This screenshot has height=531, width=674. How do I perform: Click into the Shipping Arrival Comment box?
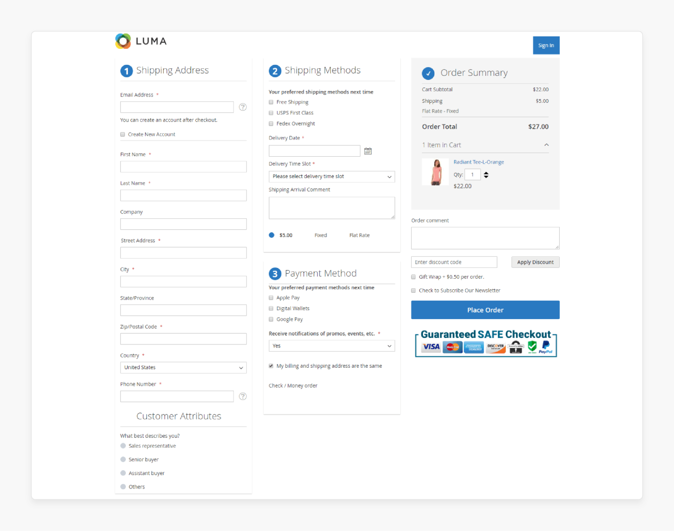click(332, 208)
